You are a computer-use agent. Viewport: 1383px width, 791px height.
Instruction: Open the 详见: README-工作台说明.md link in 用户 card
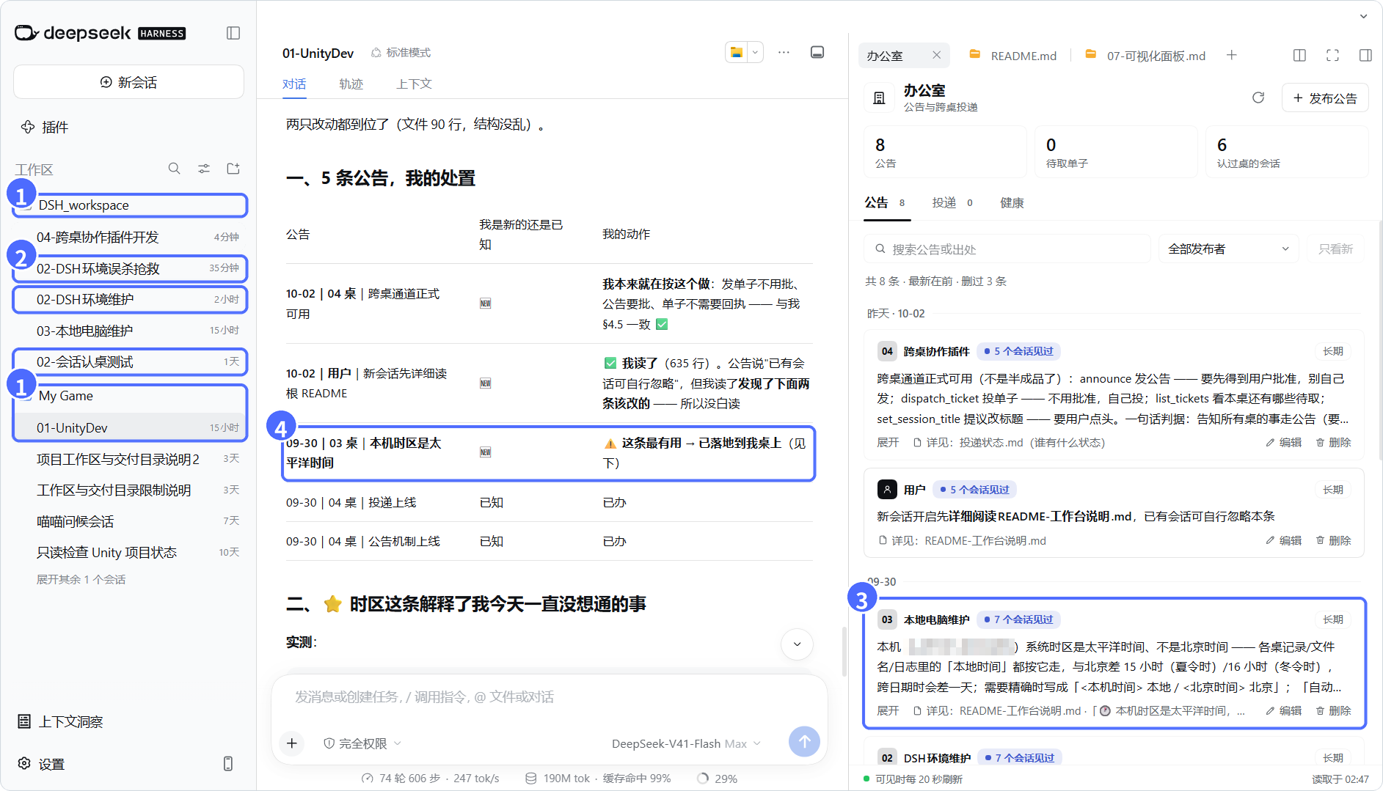click(x=962, y=540)
